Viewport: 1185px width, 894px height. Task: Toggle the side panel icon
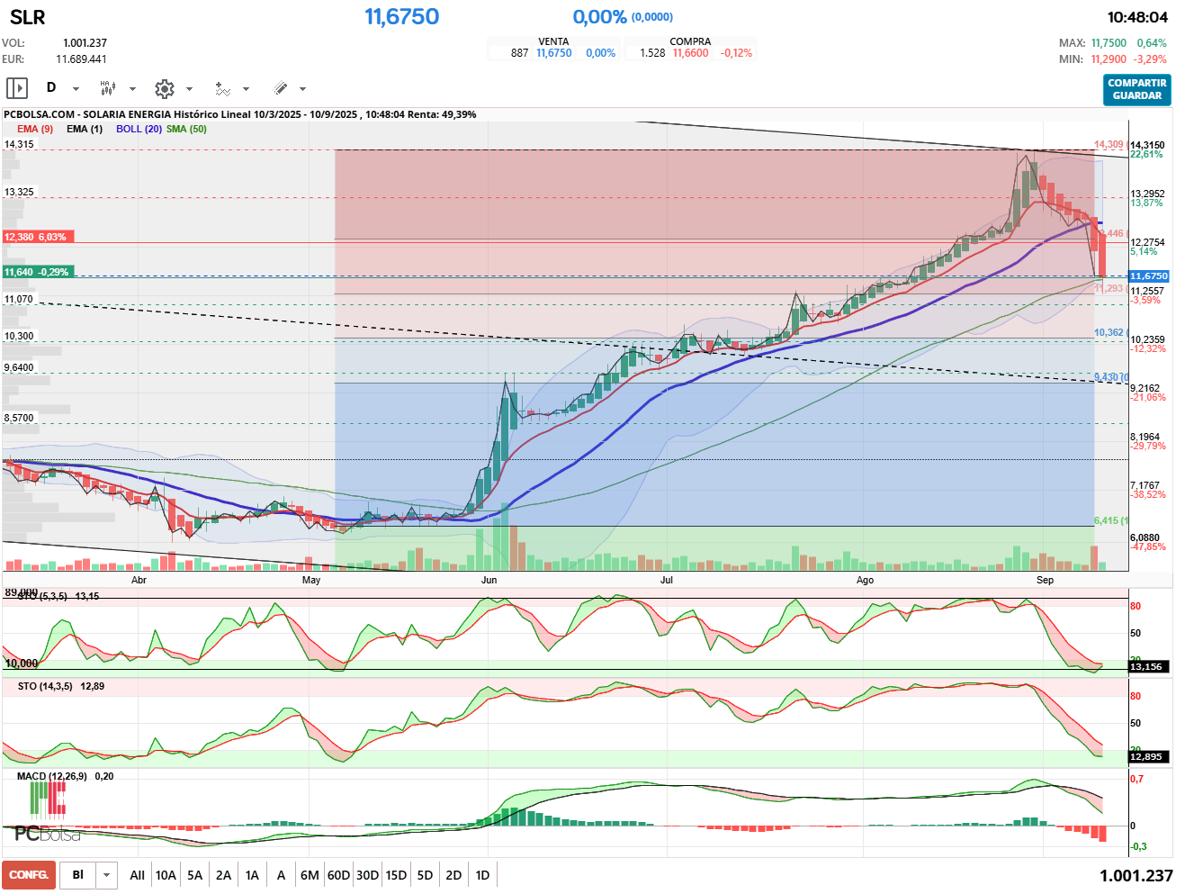click(17, 88)
